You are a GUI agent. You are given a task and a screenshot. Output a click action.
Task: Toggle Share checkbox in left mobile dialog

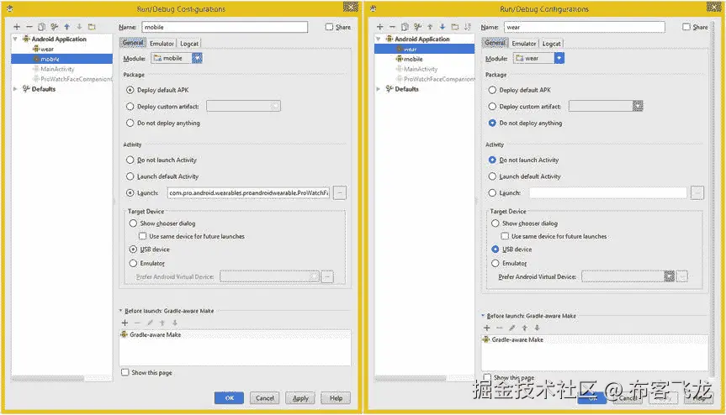329,27
